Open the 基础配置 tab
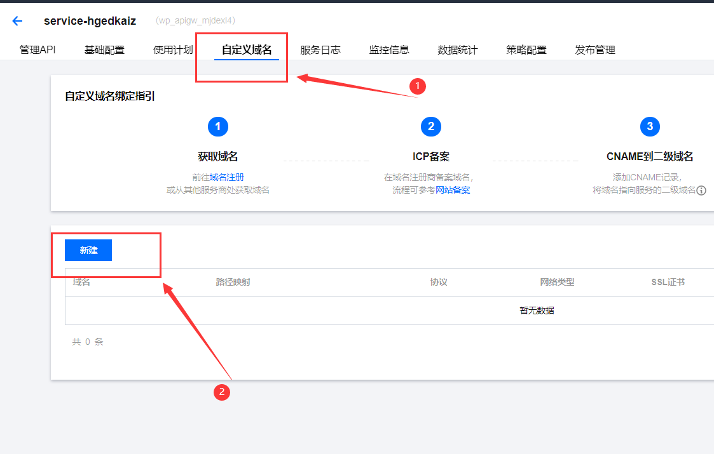 pyautogui.click(x=104, y=49)
